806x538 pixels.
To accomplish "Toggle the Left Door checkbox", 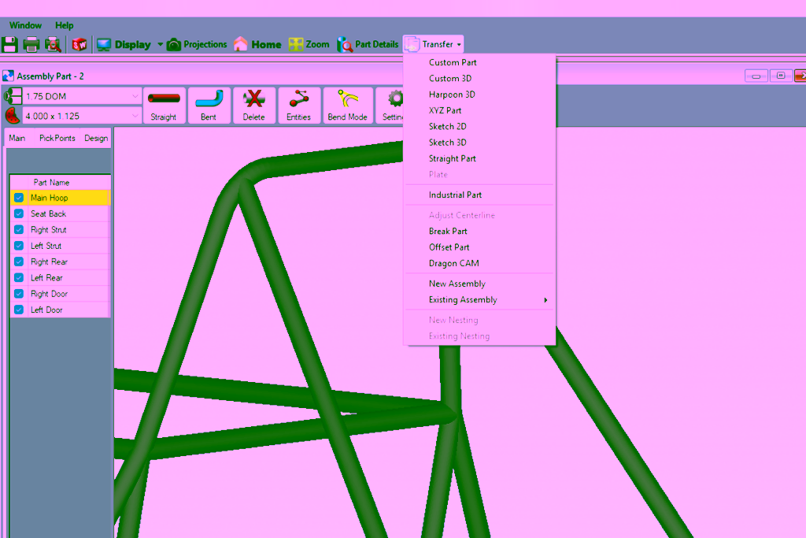I will pyautogui.click(x=19, y=310).
